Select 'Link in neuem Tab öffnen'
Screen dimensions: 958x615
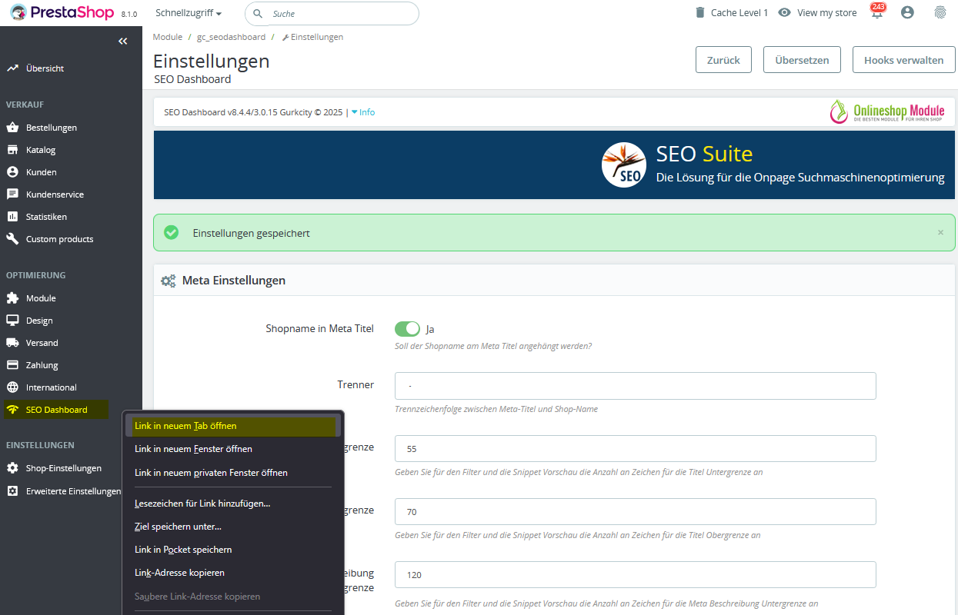point(185,426)
